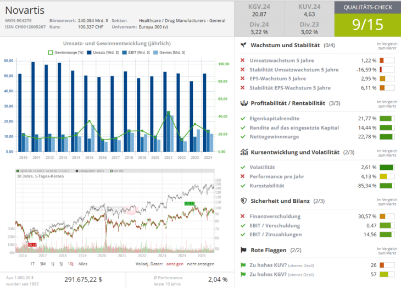
Task: Click the Nettogewinnmarge value 22,78 %
Action: tap(367, 137)
